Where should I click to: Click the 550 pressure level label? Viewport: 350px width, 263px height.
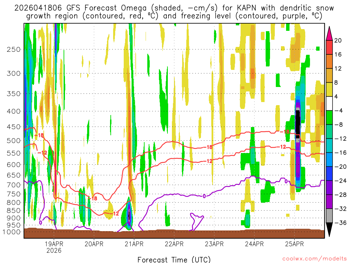(14, 153)
